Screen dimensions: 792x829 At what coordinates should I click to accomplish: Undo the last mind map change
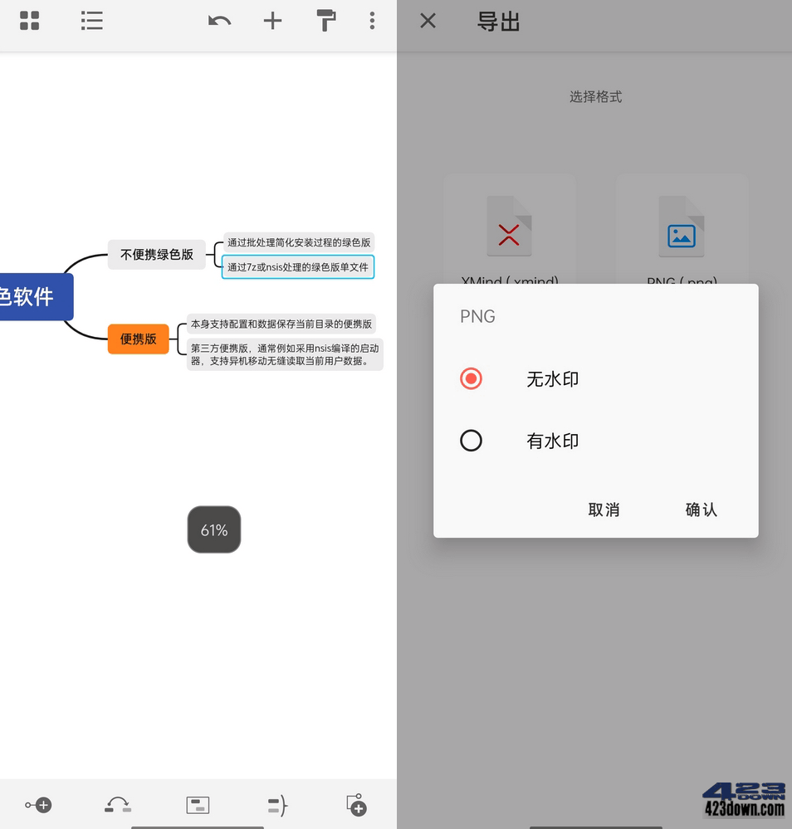tap(219, 21)
